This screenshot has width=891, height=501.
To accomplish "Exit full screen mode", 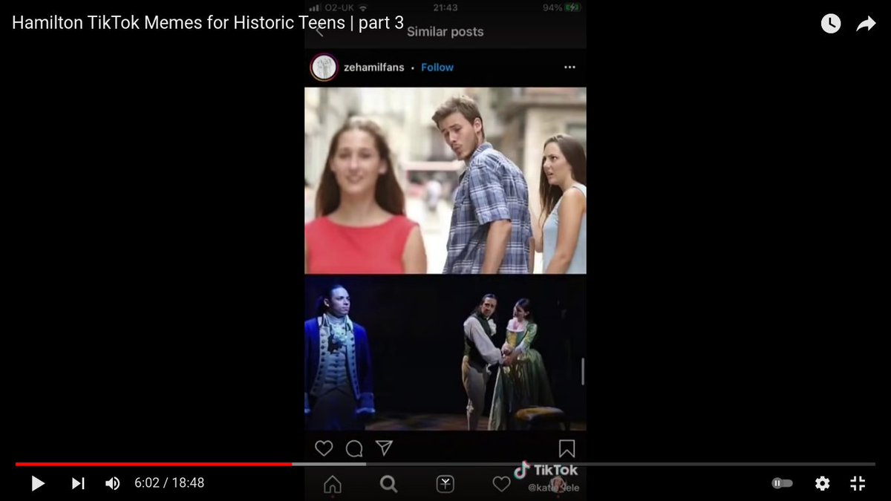I will point(858,483).
